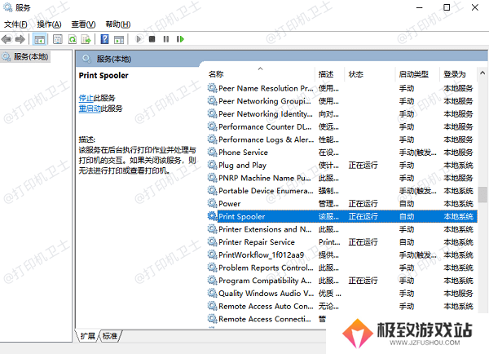Select 服务(本地) in the left tree
Image resolution: width=489 pixels, height=354 pixels.
31,57
